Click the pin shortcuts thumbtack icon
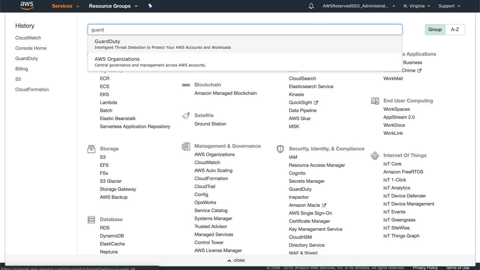Viewport: 480px width, 270px height. coord(150,6)
